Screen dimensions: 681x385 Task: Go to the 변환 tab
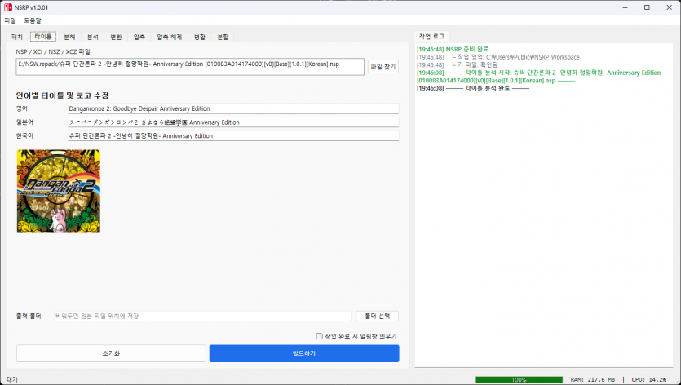[116, 37]
